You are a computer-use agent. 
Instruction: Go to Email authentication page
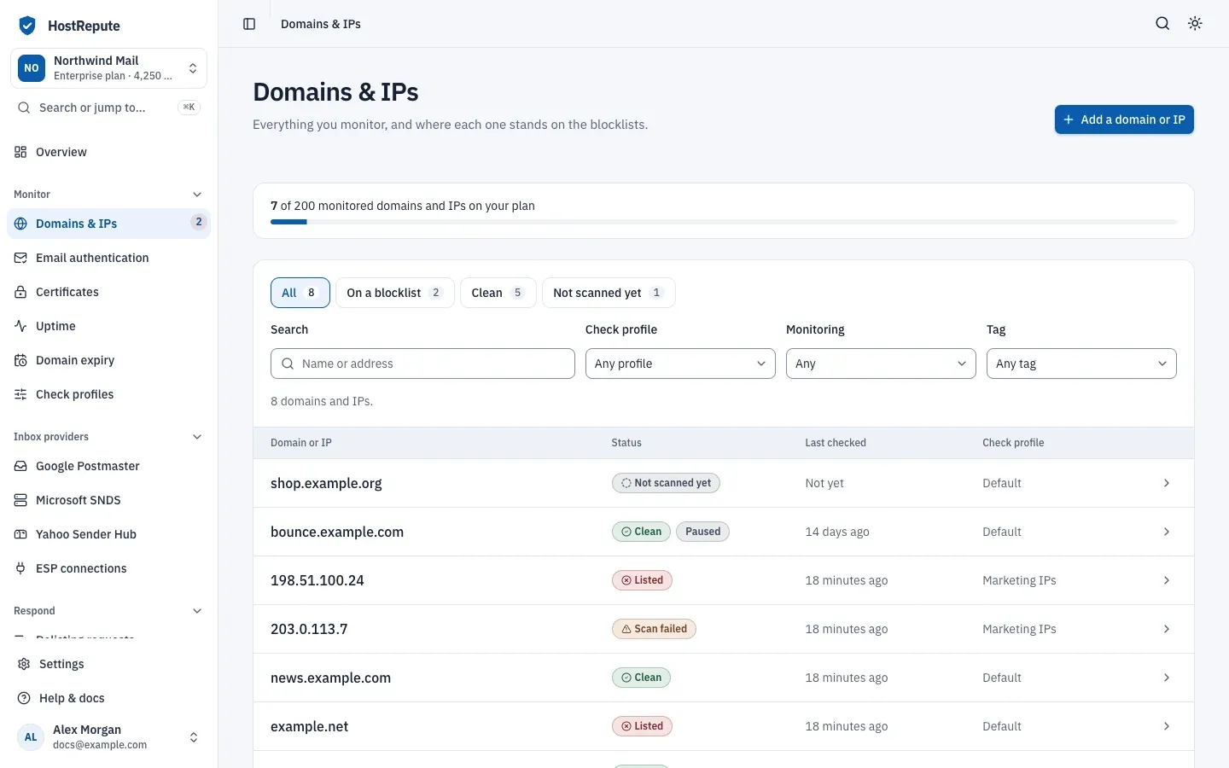pos(108,258)
